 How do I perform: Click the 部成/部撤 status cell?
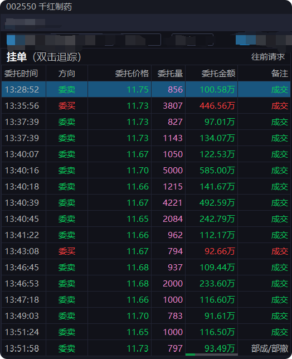[270, 348]
